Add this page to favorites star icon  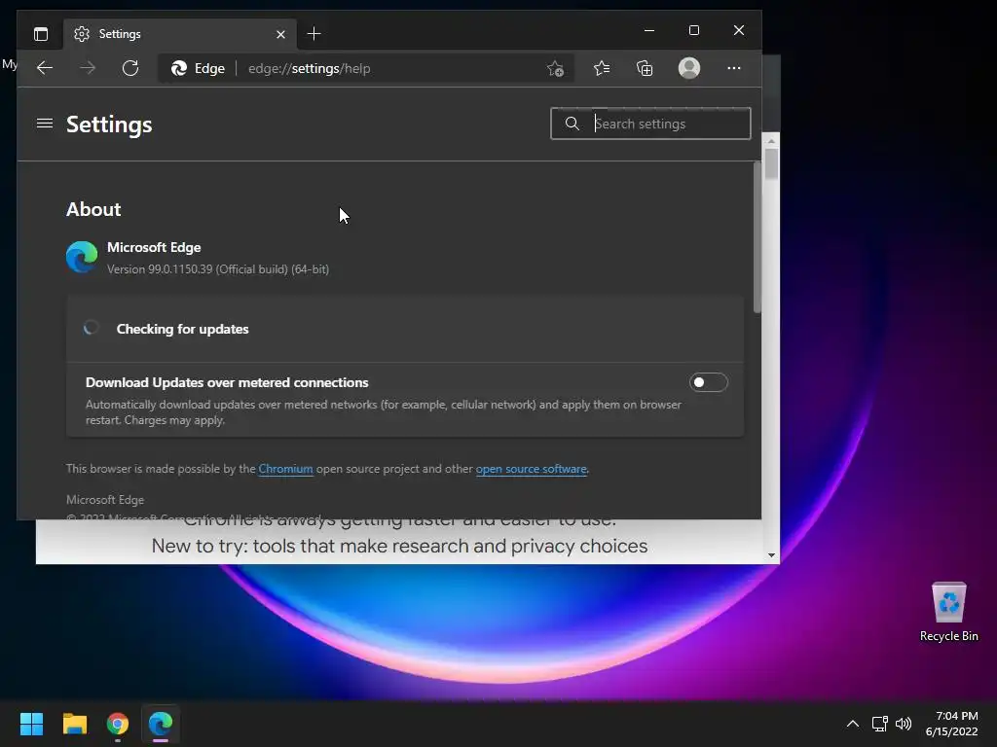coord(556,69)
